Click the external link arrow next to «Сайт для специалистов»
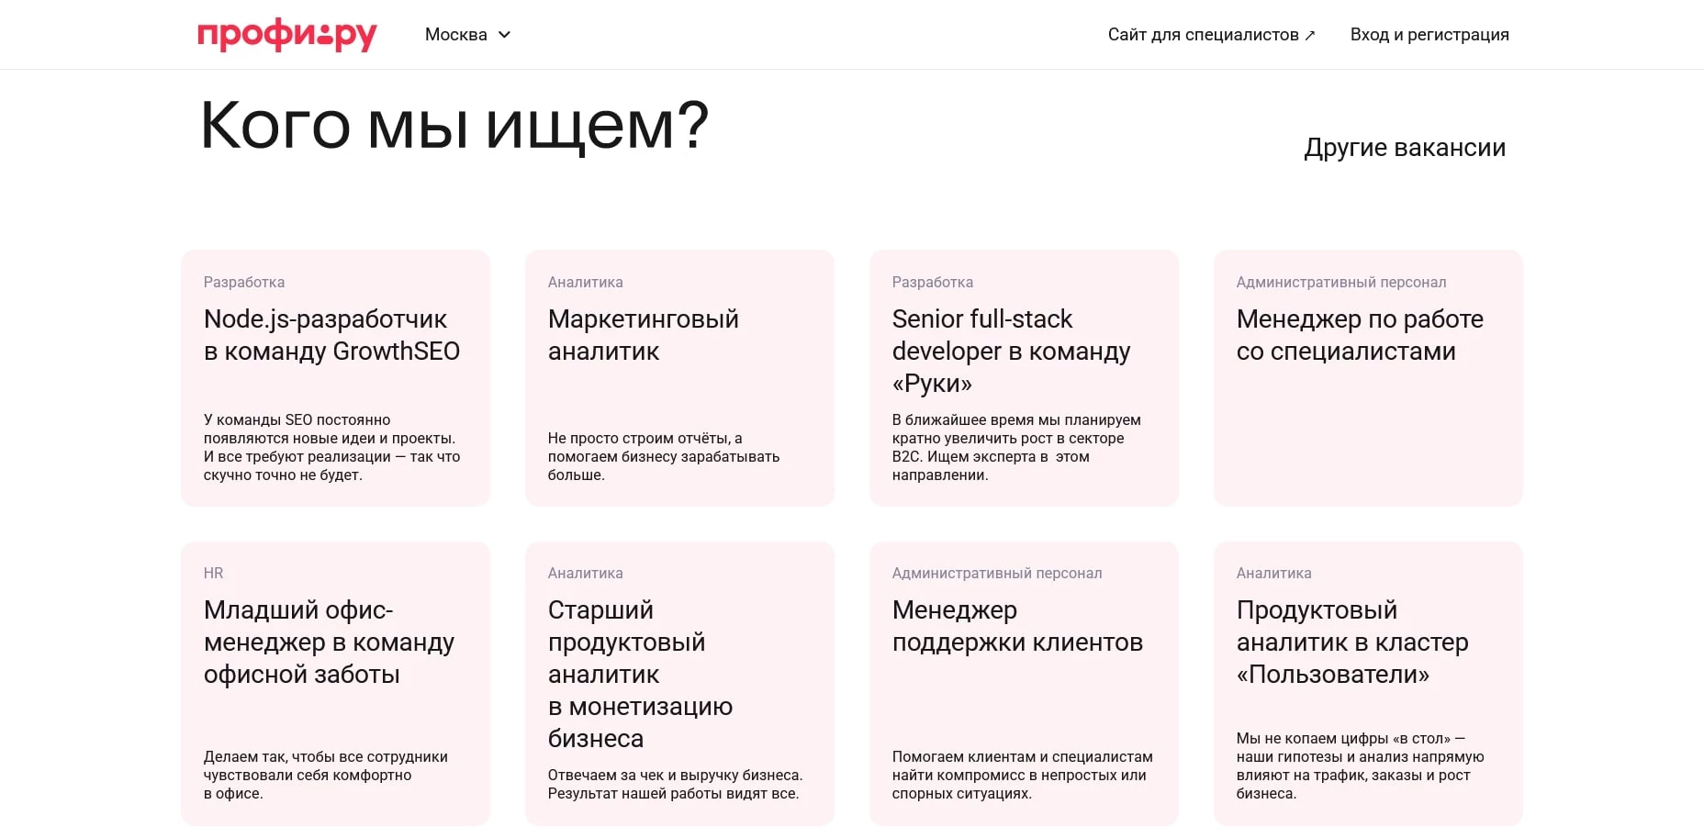The height and width of the screenshot is (838, 1704). point(1309,34)
